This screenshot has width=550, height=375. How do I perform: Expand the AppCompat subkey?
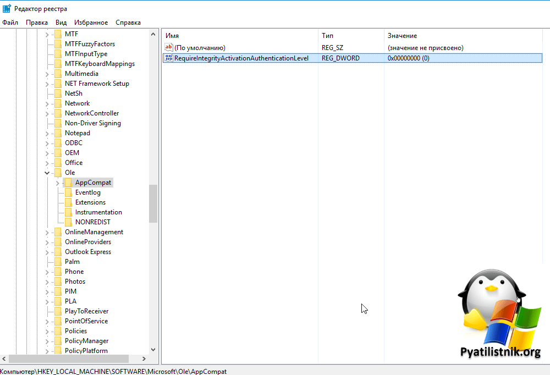[x=57, y=183]
